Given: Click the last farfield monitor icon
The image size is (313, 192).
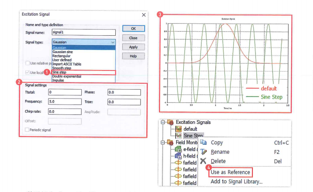Looking at the screenshot, I should [178, 183].
